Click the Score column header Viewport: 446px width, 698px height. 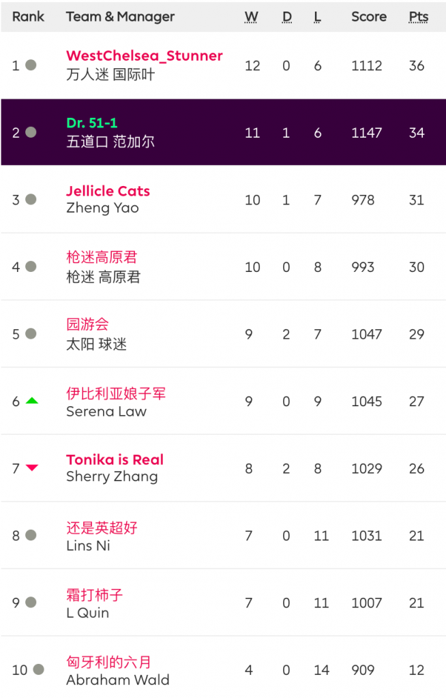point(369,16)
